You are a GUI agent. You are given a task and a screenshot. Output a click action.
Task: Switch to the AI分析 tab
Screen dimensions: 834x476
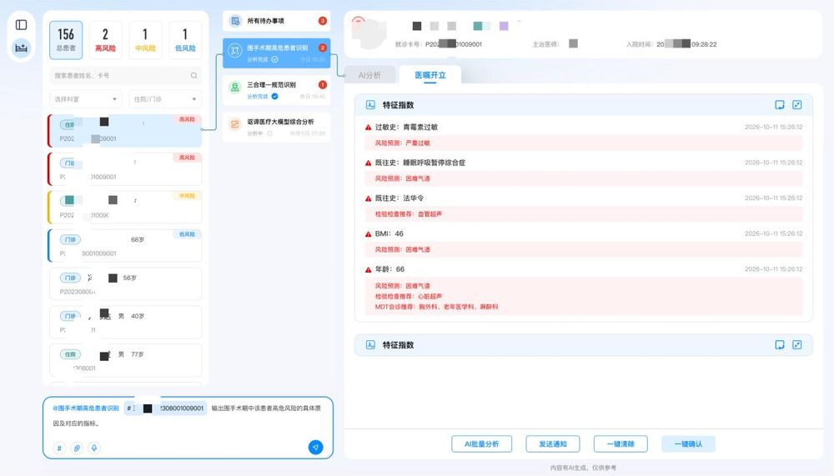[x=369, y=75]
